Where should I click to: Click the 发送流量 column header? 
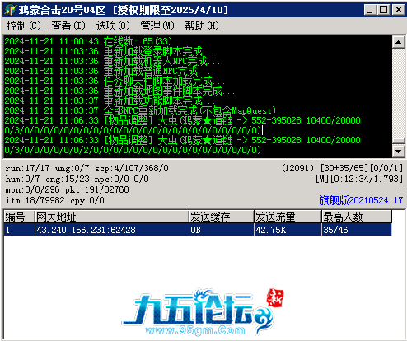point(288,217)
